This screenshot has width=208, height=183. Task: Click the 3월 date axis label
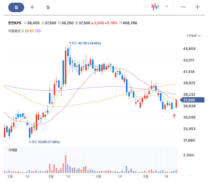51,176
